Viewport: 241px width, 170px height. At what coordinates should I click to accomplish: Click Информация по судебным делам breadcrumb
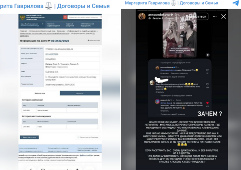[x=82, y=31]
